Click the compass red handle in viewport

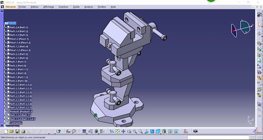pyautogui.click(x=234, y=31)
